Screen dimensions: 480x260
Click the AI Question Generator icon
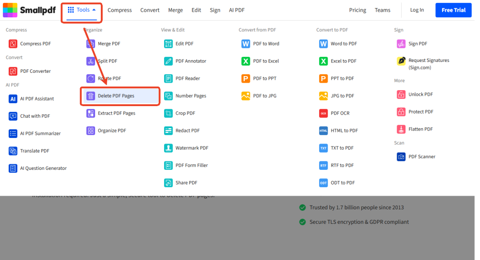point(13,168)
